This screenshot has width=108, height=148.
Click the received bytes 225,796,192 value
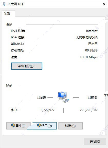pyautogui.click(x=89, y=110)
